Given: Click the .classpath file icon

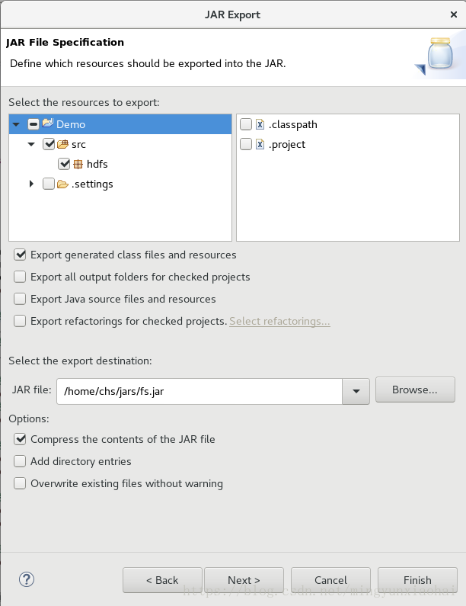Looking at the screenshot, I should (x=260, y=124).
